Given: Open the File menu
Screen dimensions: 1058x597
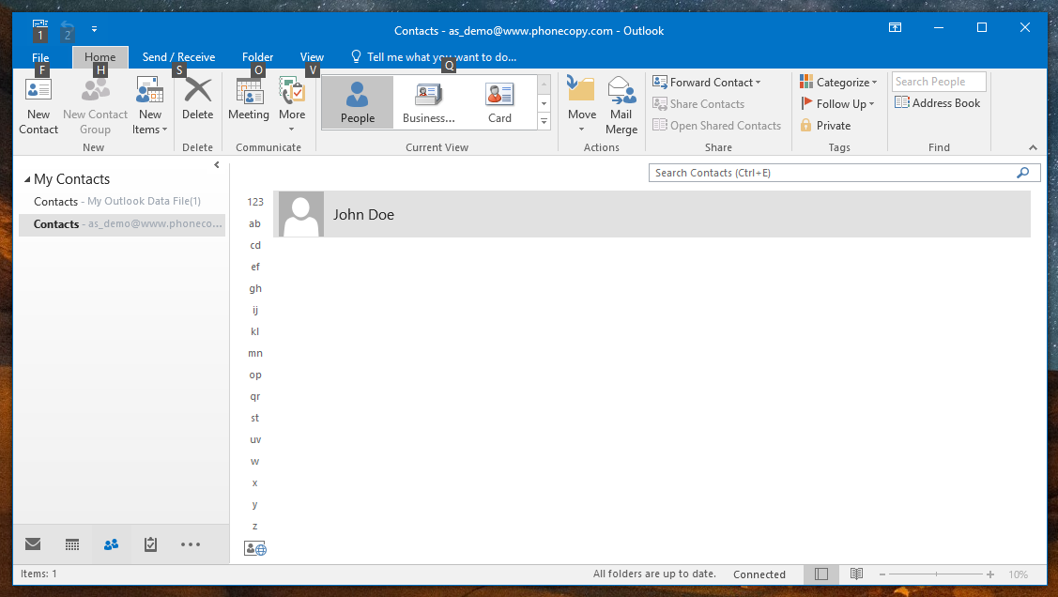Looking at the screenshot, I should [40, 57].
